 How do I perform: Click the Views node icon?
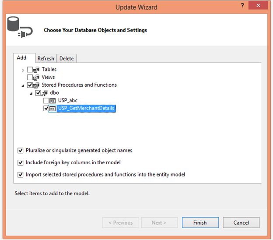tap(36, 78)
